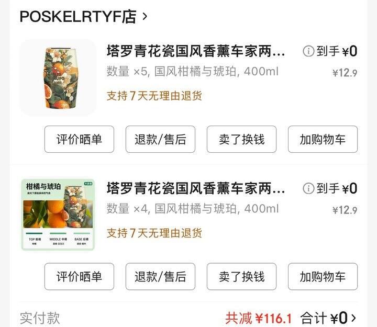Viewport: 377px width, 327px height.
Task: Click 卖了换钱 for the first item
Action: tap(241, 139)
